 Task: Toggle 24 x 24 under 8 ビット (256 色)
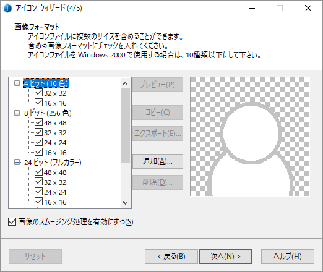38,142
